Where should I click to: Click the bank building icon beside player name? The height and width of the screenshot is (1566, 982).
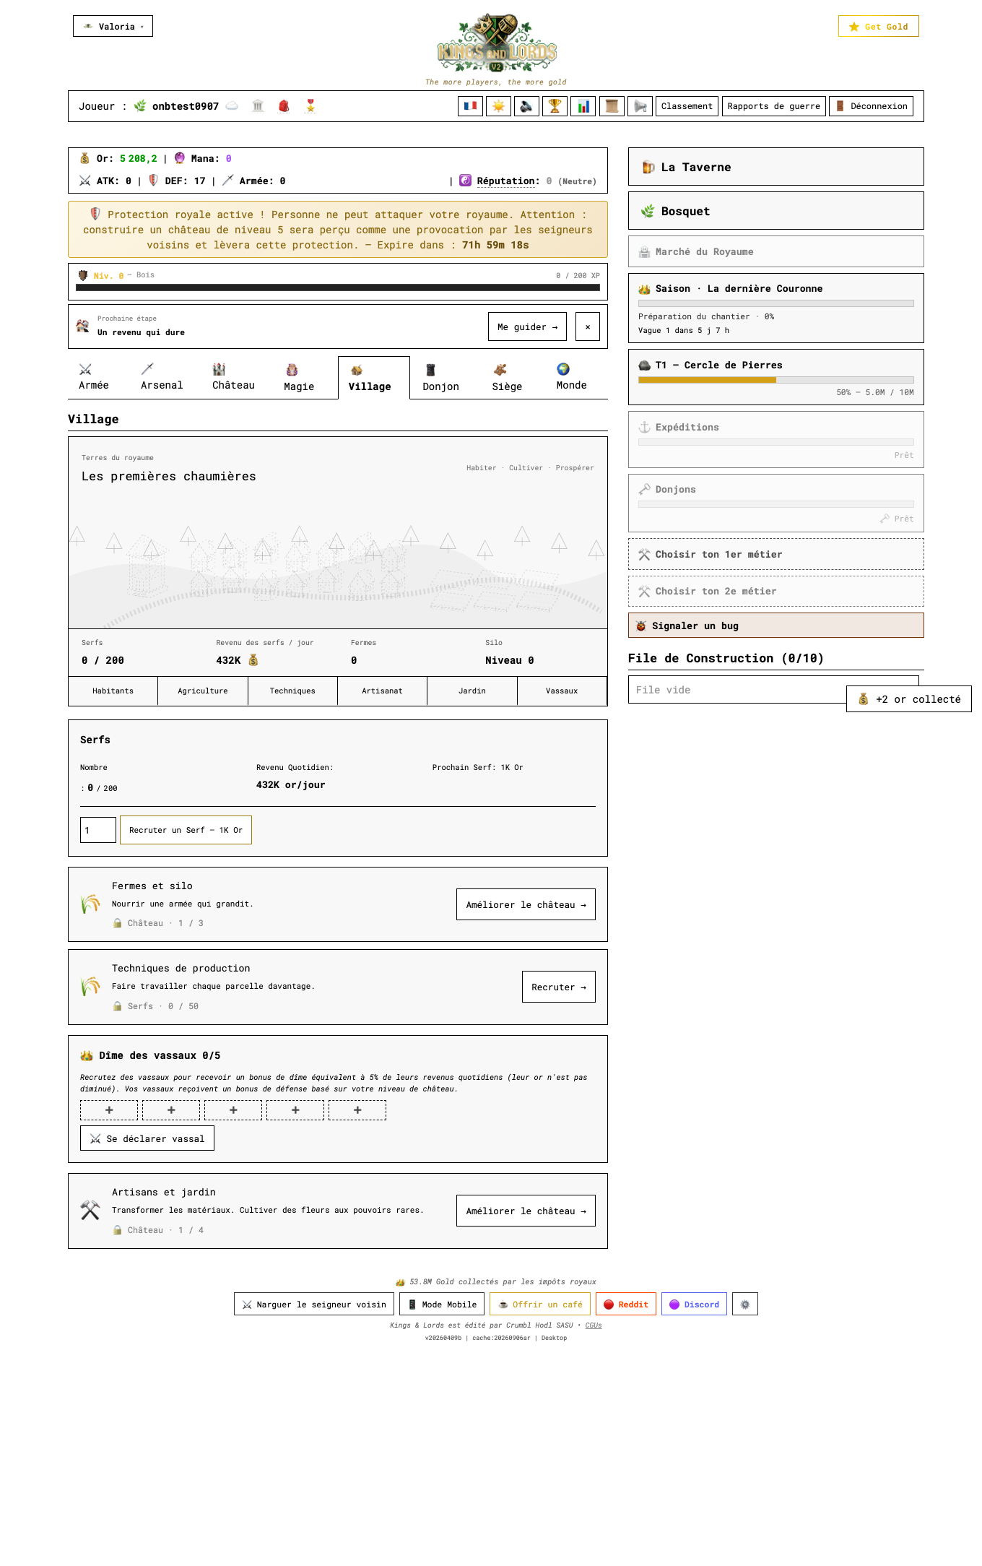coord(258,106)
